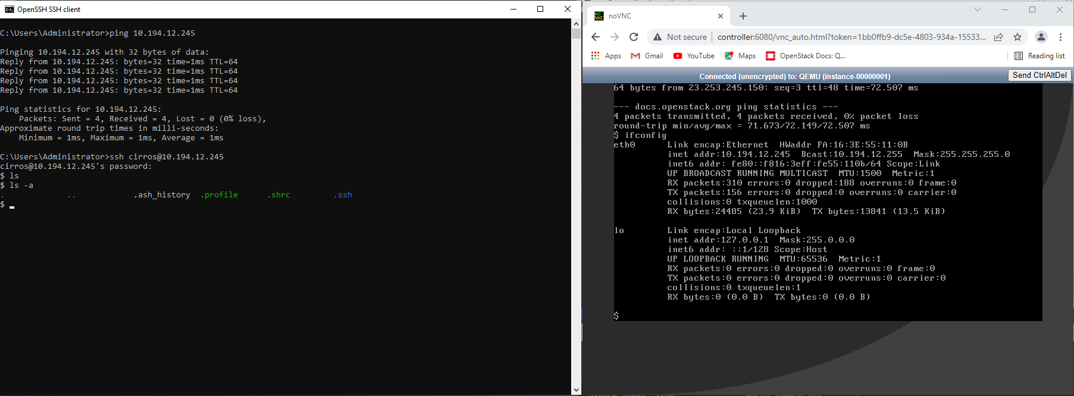Open Reading list
This screenshot has width=1074, height=396.
pos(1039,56)
